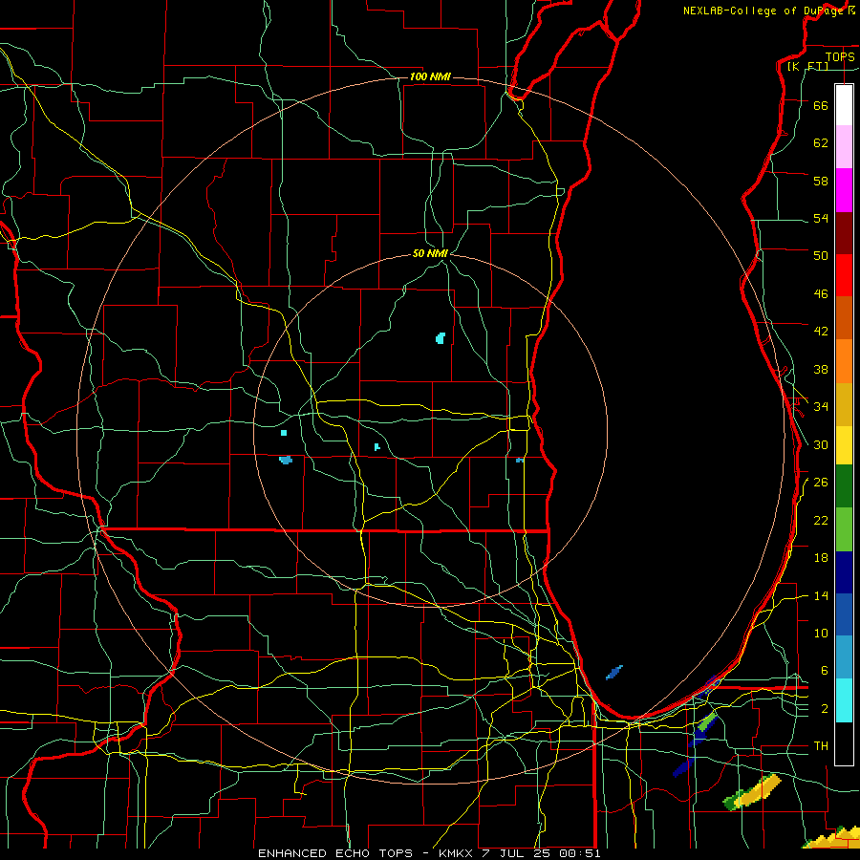Image resolution: width=860 pixels, height=860 pixels.
Task: Pick the navy blue legend swatch
Action: click(x=844, y=572)
